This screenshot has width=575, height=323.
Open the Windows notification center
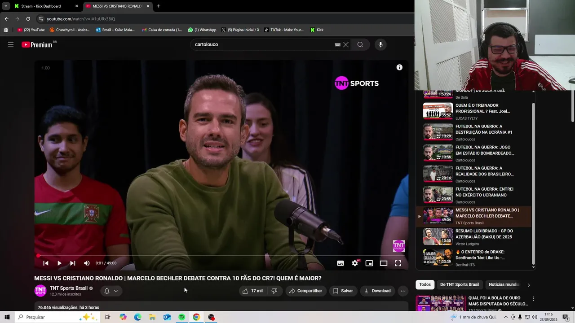point(565,317)
